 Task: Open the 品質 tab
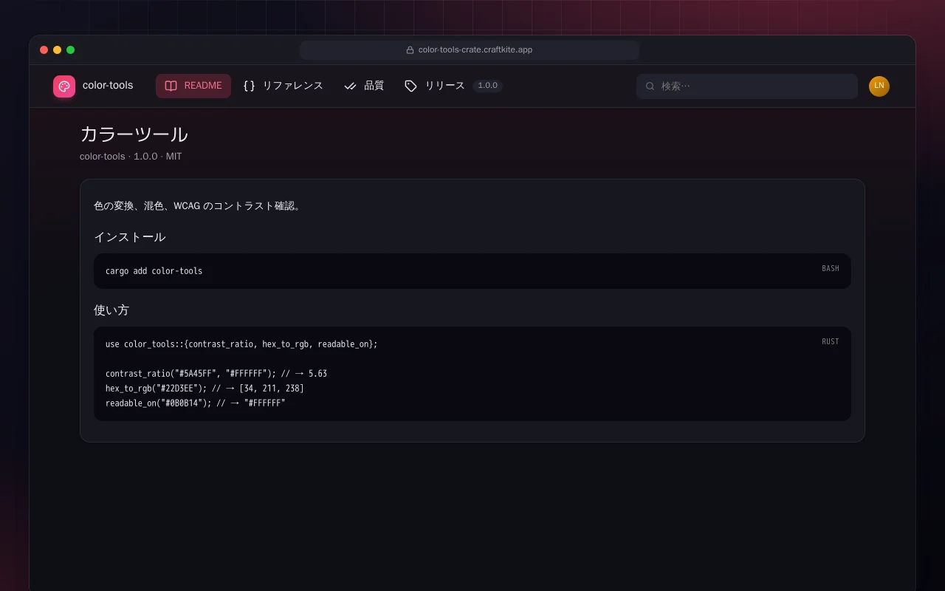364,86
